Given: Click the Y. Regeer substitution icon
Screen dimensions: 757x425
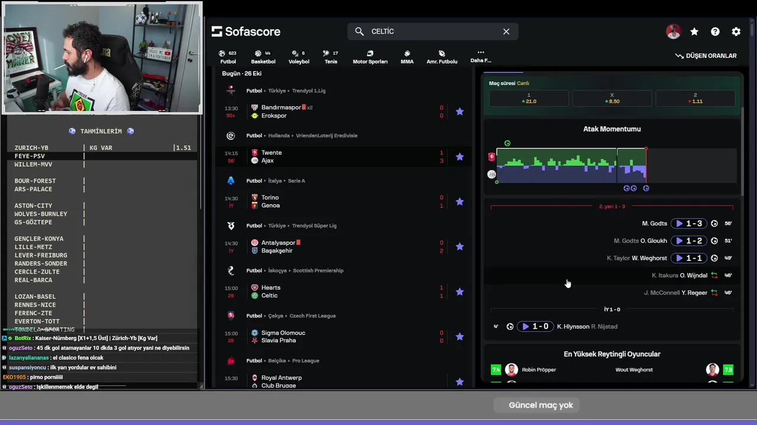Looking at the screenshot, I should pos(714,293).
